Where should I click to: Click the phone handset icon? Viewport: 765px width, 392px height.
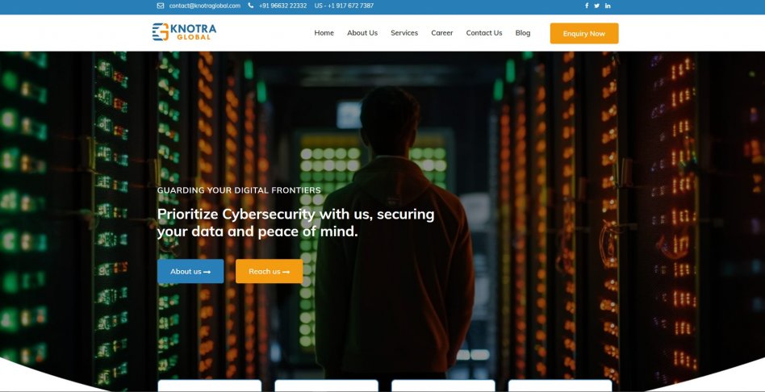tap(251, 6)
